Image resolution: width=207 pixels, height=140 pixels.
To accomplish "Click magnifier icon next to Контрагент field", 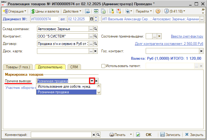I will (95, 36).
